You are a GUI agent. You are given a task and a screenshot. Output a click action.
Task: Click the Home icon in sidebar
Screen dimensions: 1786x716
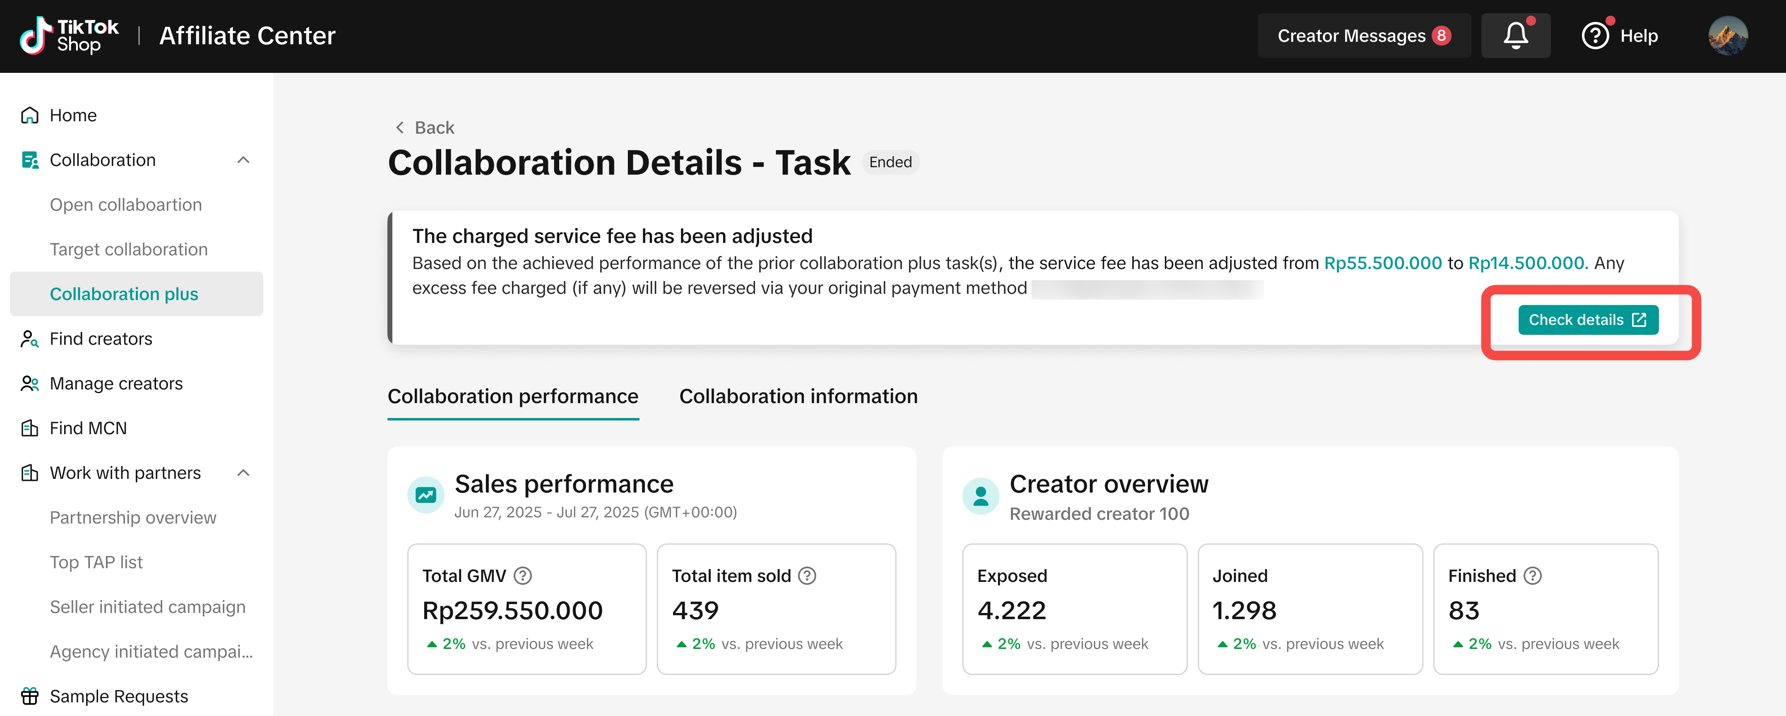click(x=29, y=115)
